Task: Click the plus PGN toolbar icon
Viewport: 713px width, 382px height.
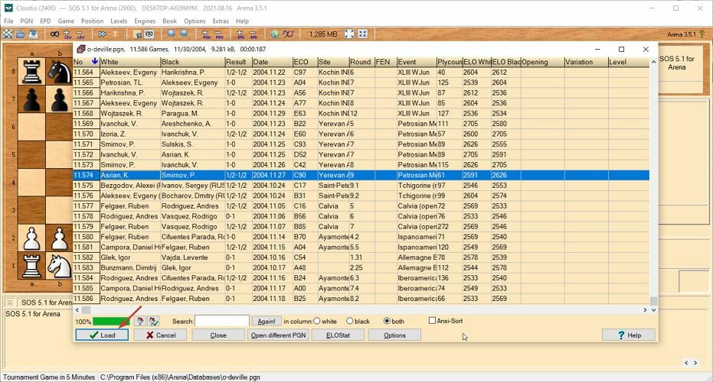Action: pyautogui.click(x=206, y=34)
